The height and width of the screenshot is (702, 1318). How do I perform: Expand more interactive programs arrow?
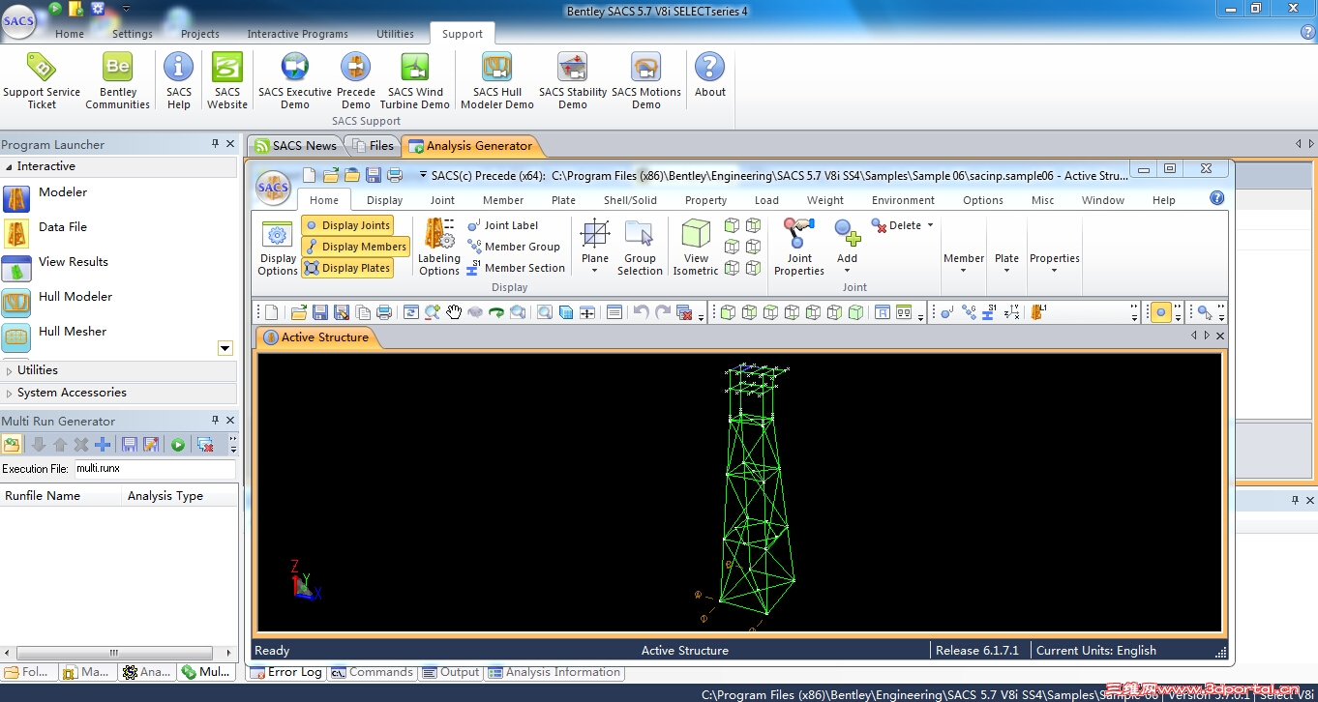[225, 348]
